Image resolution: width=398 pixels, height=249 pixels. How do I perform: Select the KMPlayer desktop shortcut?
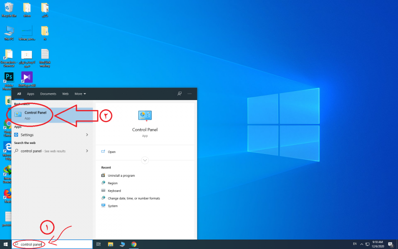(27, 77)
